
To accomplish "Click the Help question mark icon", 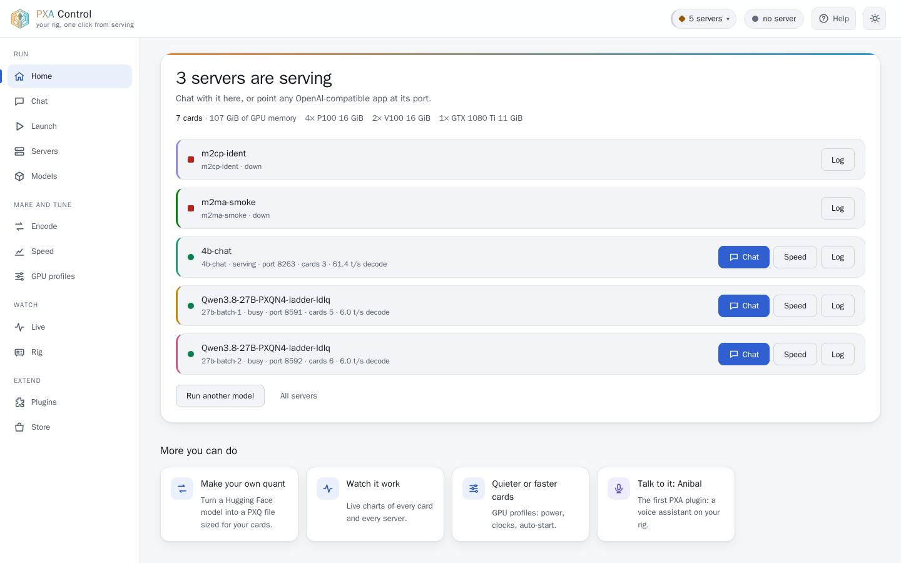I will [x=823, y=19].
